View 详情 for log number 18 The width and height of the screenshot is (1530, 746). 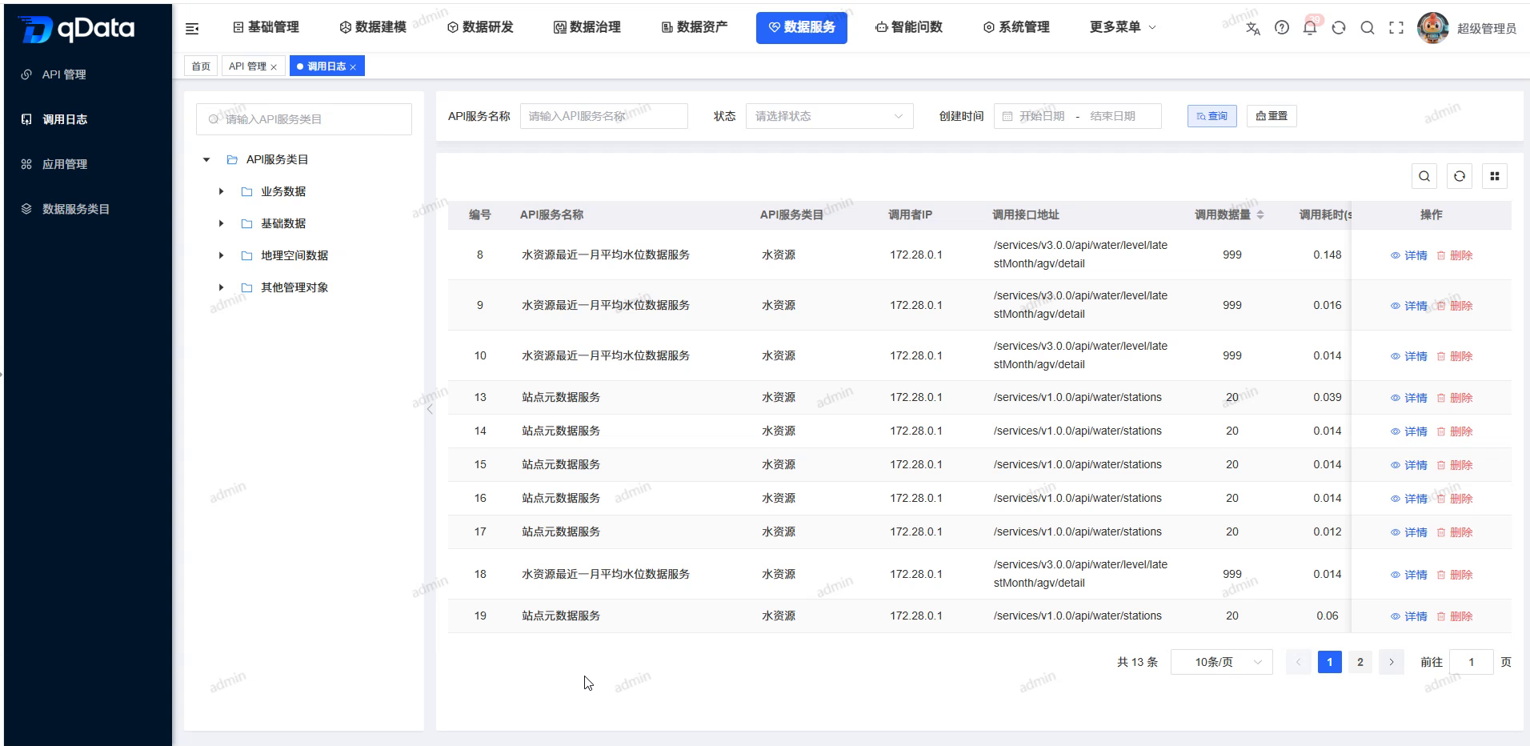point(1409,575)
